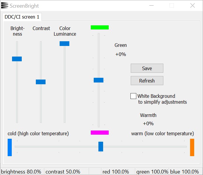This screenshot has height=175, width=203.
Task: Click the Brightness slider handle
Action: coord(17,59)
